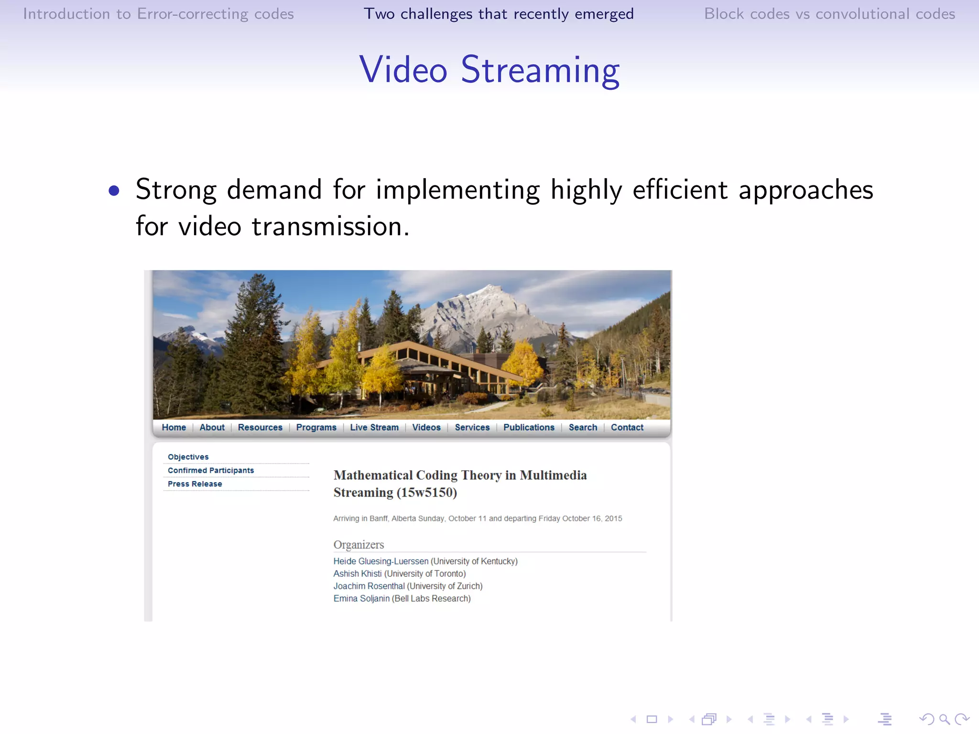This screenshot has height=734, width=979.
Task: Open Block codes vs convolutional codes section
Action: point(829,14)
